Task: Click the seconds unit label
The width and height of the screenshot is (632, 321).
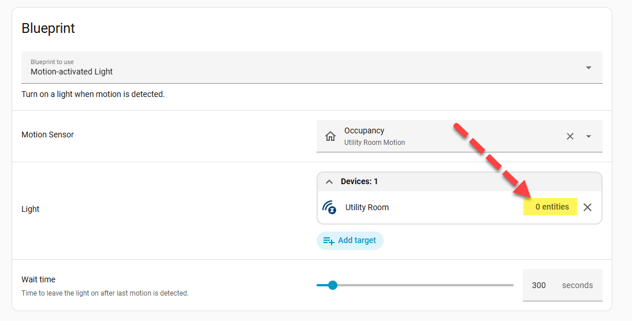Action: pos(577,285)
